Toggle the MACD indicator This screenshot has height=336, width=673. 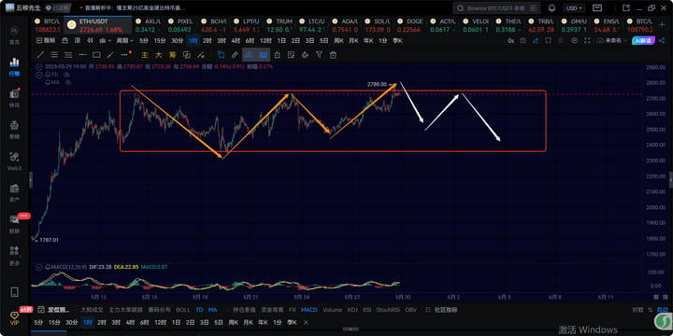[309, 310]
